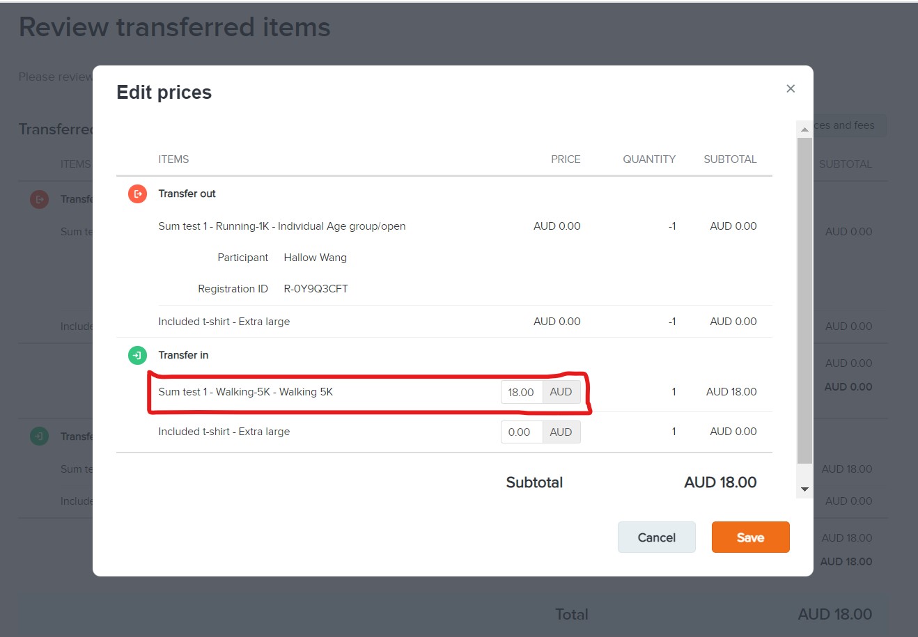
Task: Click the dimmed Transfer in icon behind dialog
Action: point(39,437)
